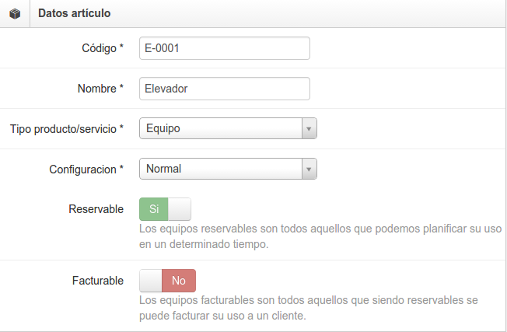Toggle the Facturable switch showing No
The image size is (507, 332).
(x=167, y=281)
